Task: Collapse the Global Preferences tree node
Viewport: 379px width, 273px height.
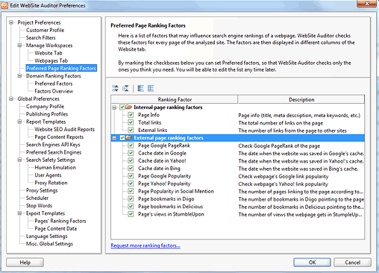Action: 11,98
